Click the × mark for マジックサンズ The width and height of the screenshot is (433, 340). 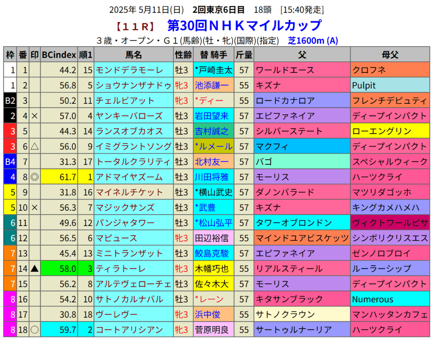coord(35,207)
